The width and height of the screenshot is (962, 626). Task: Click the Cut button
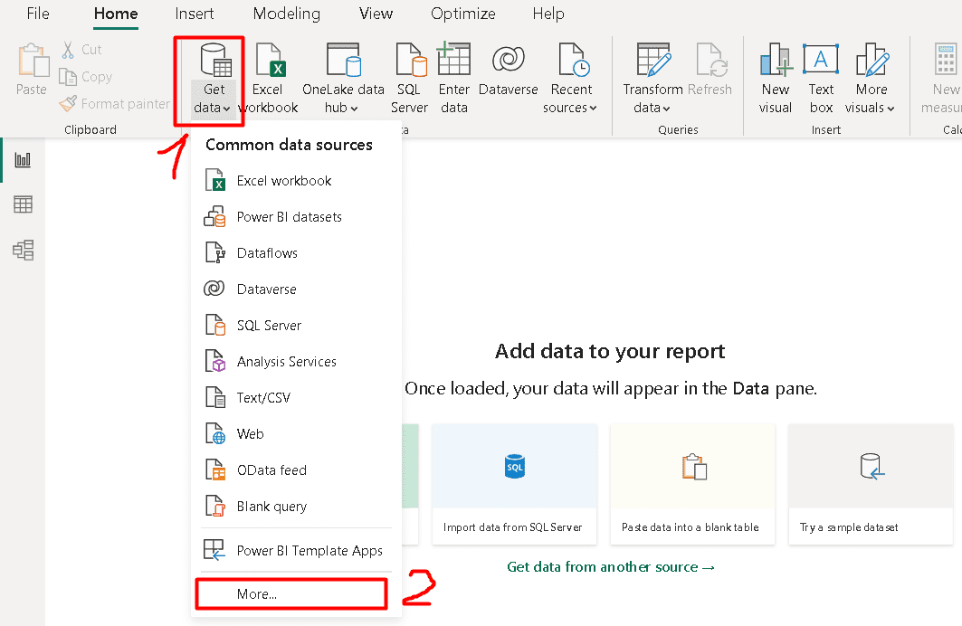[x=81, y=50]
